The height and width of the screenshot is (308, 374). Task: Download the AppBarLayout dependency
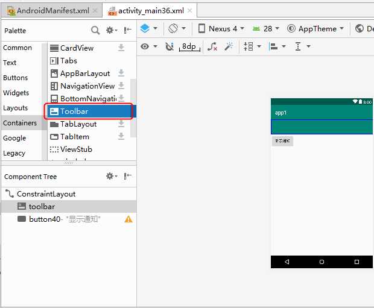(121, 73)
